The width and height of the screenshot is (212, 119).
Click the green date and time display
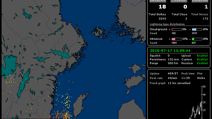coord(166,50)
